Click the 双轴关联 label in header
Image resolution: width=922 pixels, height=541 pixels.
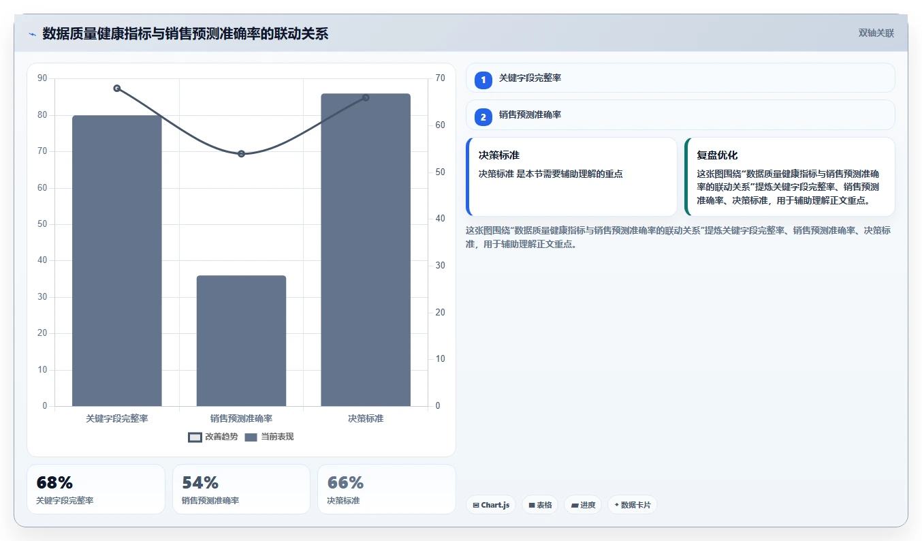pyautogui.click(x=876, y=33)
